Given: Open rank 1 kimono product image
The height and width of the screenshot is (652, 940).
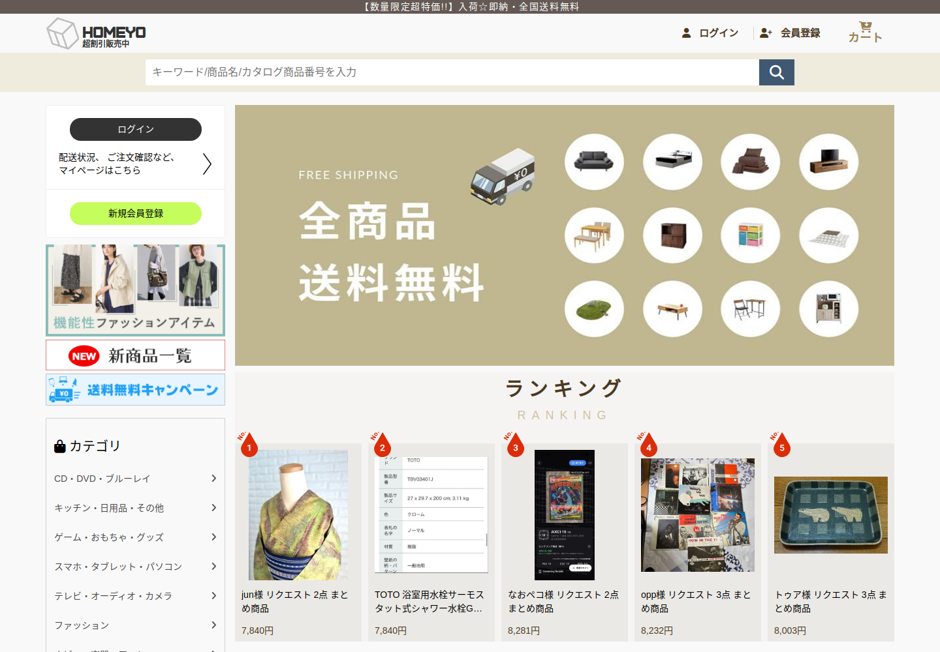Looking at the screenshot, I should click(298, 515).
